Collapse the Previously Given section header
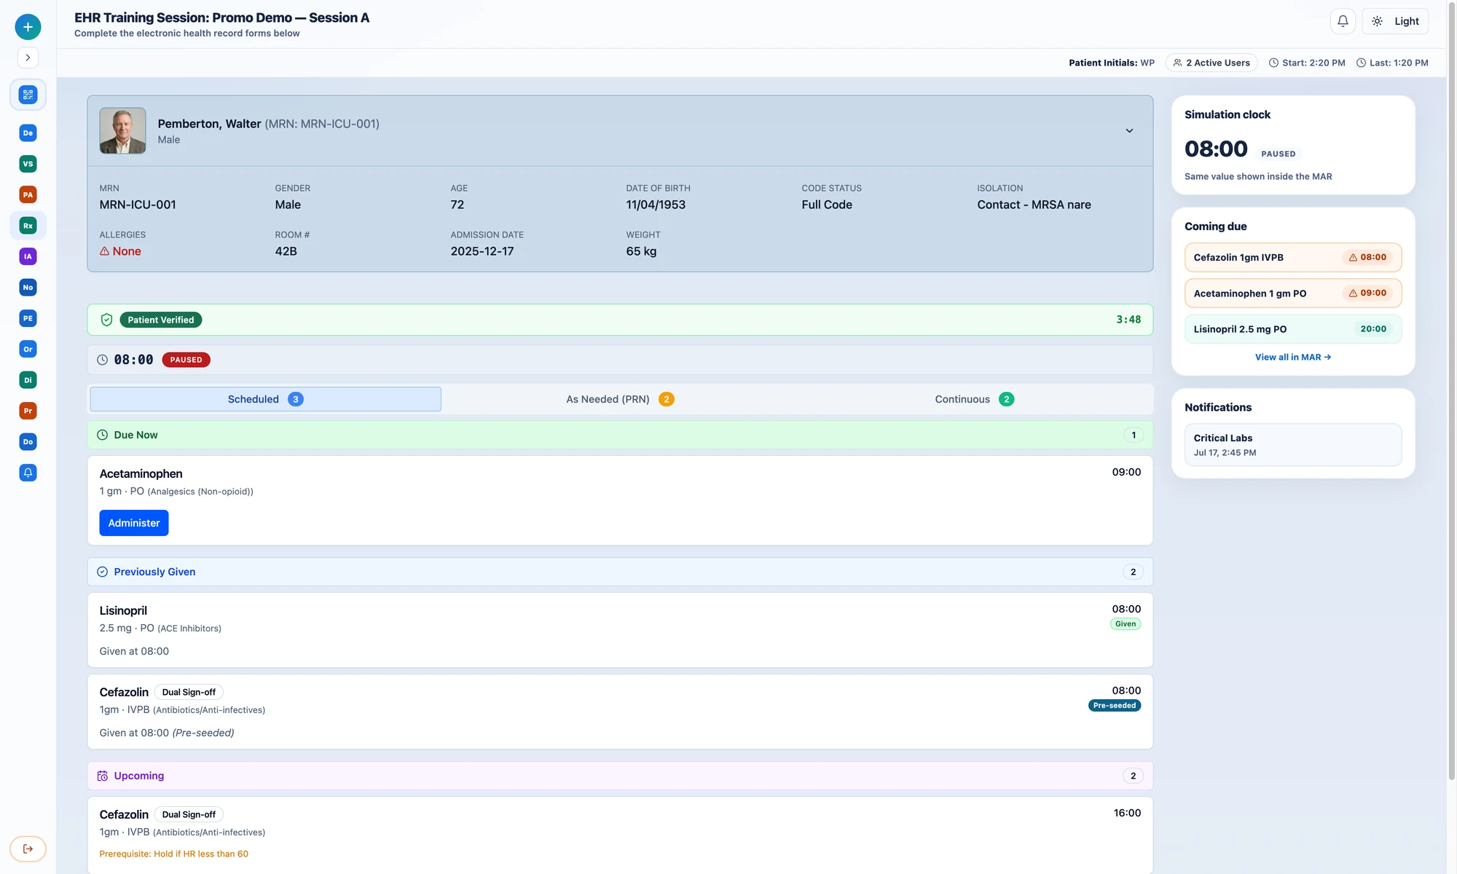 [620, 572]
